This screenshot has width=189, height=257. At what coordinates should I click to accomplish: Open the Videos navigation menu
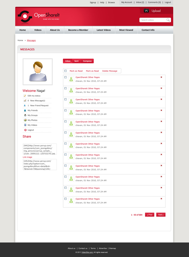click(x=38, y=30)
